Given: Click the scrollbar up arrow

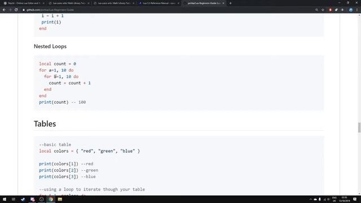Looking at the screenshot, I should [x=359, y=15].
